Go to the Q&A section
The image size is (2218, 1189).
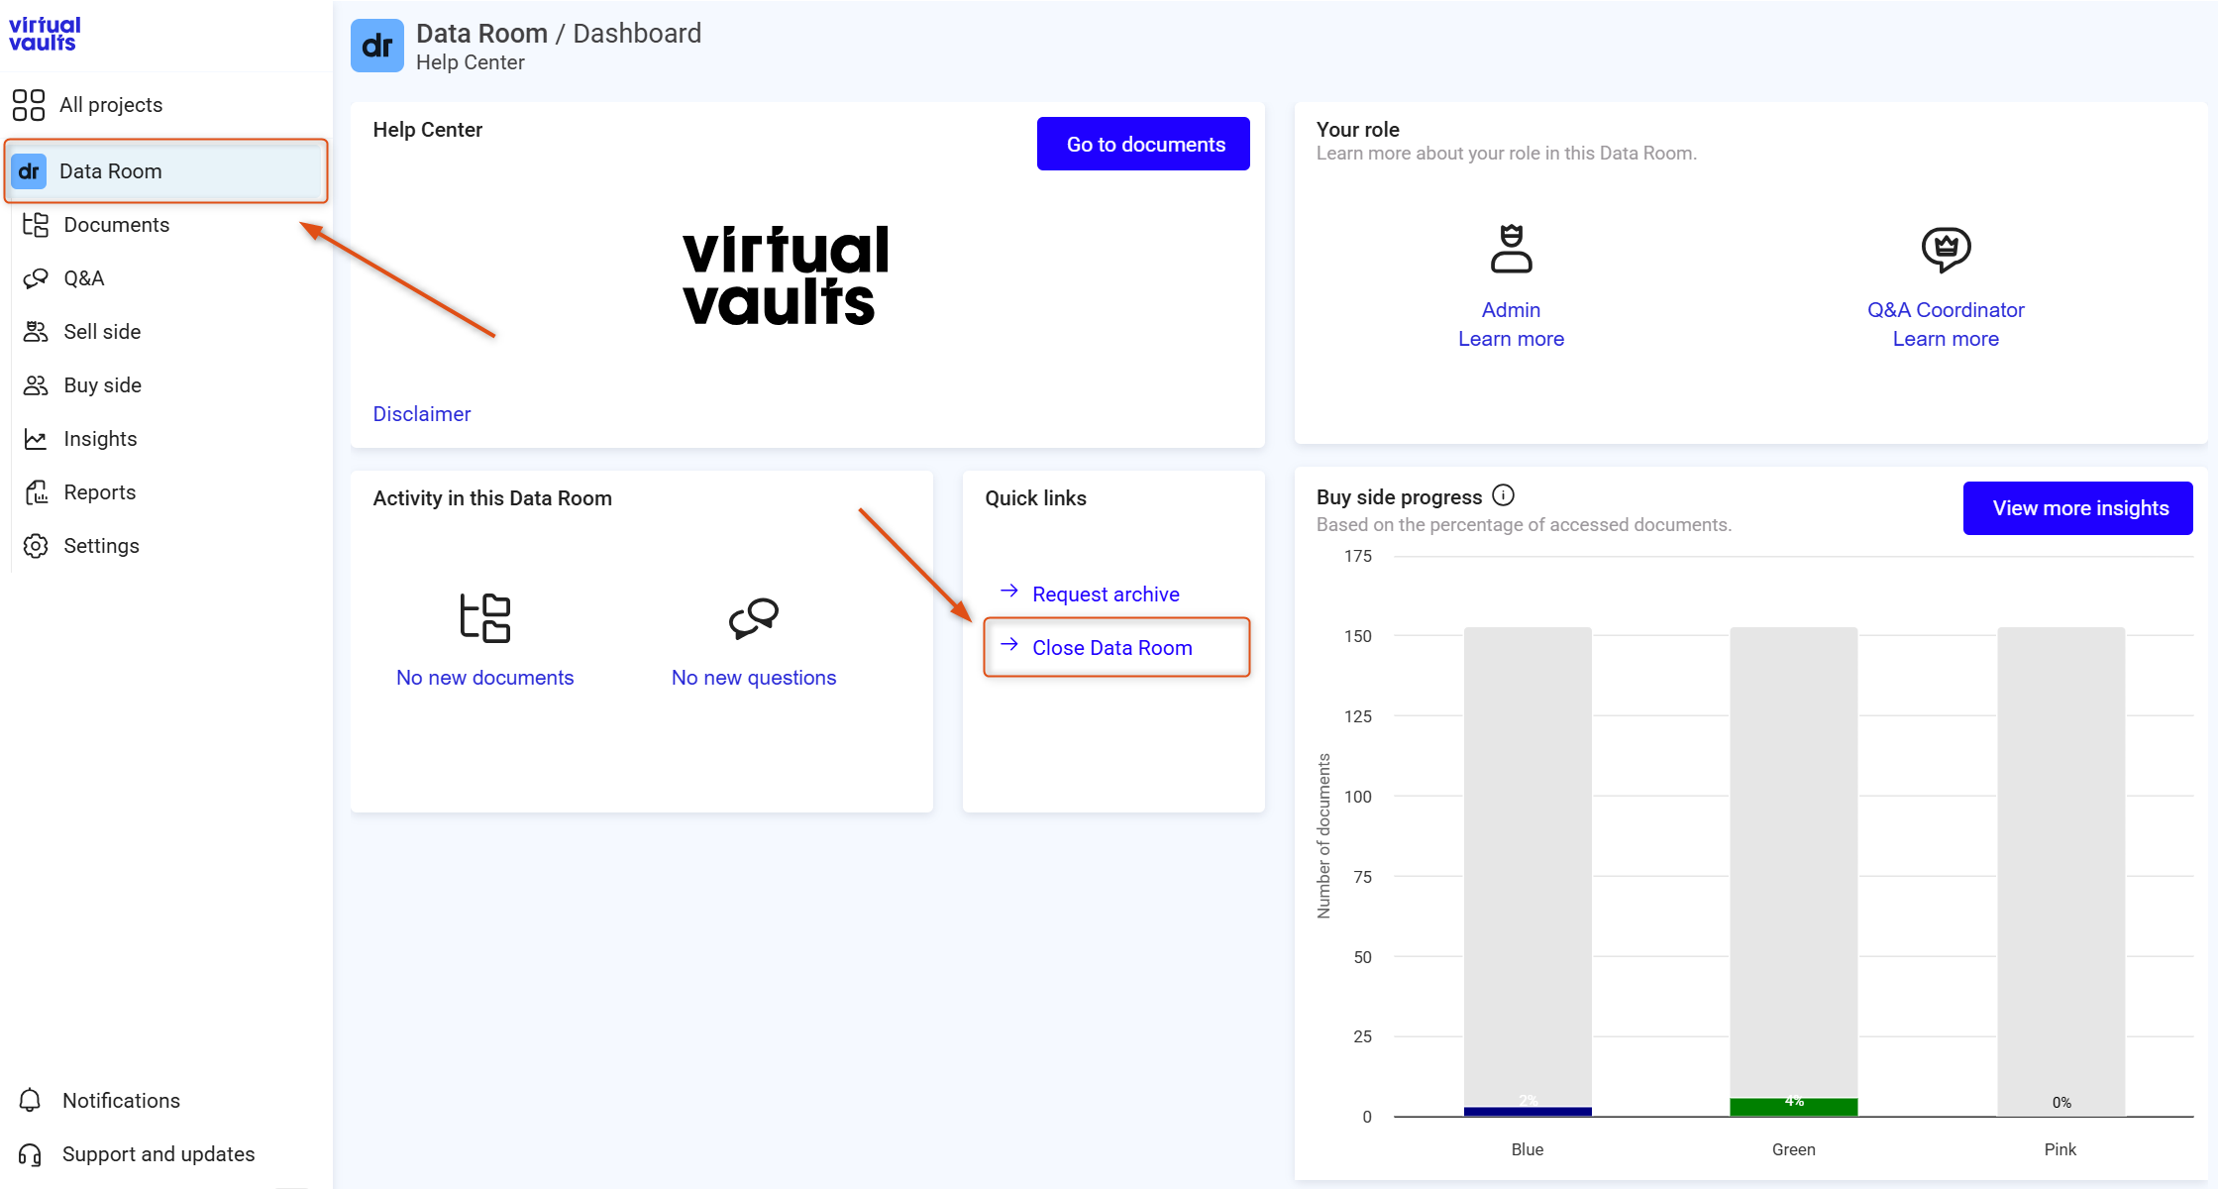84,278
